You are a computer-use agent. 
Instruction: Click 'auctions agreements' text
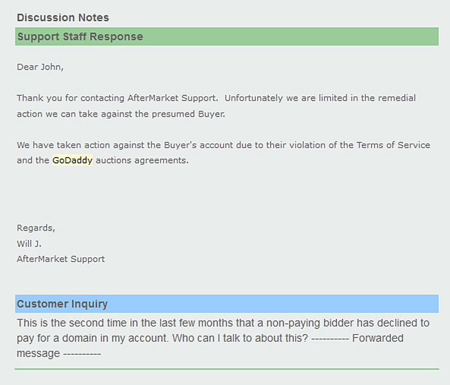click(142, 160)
